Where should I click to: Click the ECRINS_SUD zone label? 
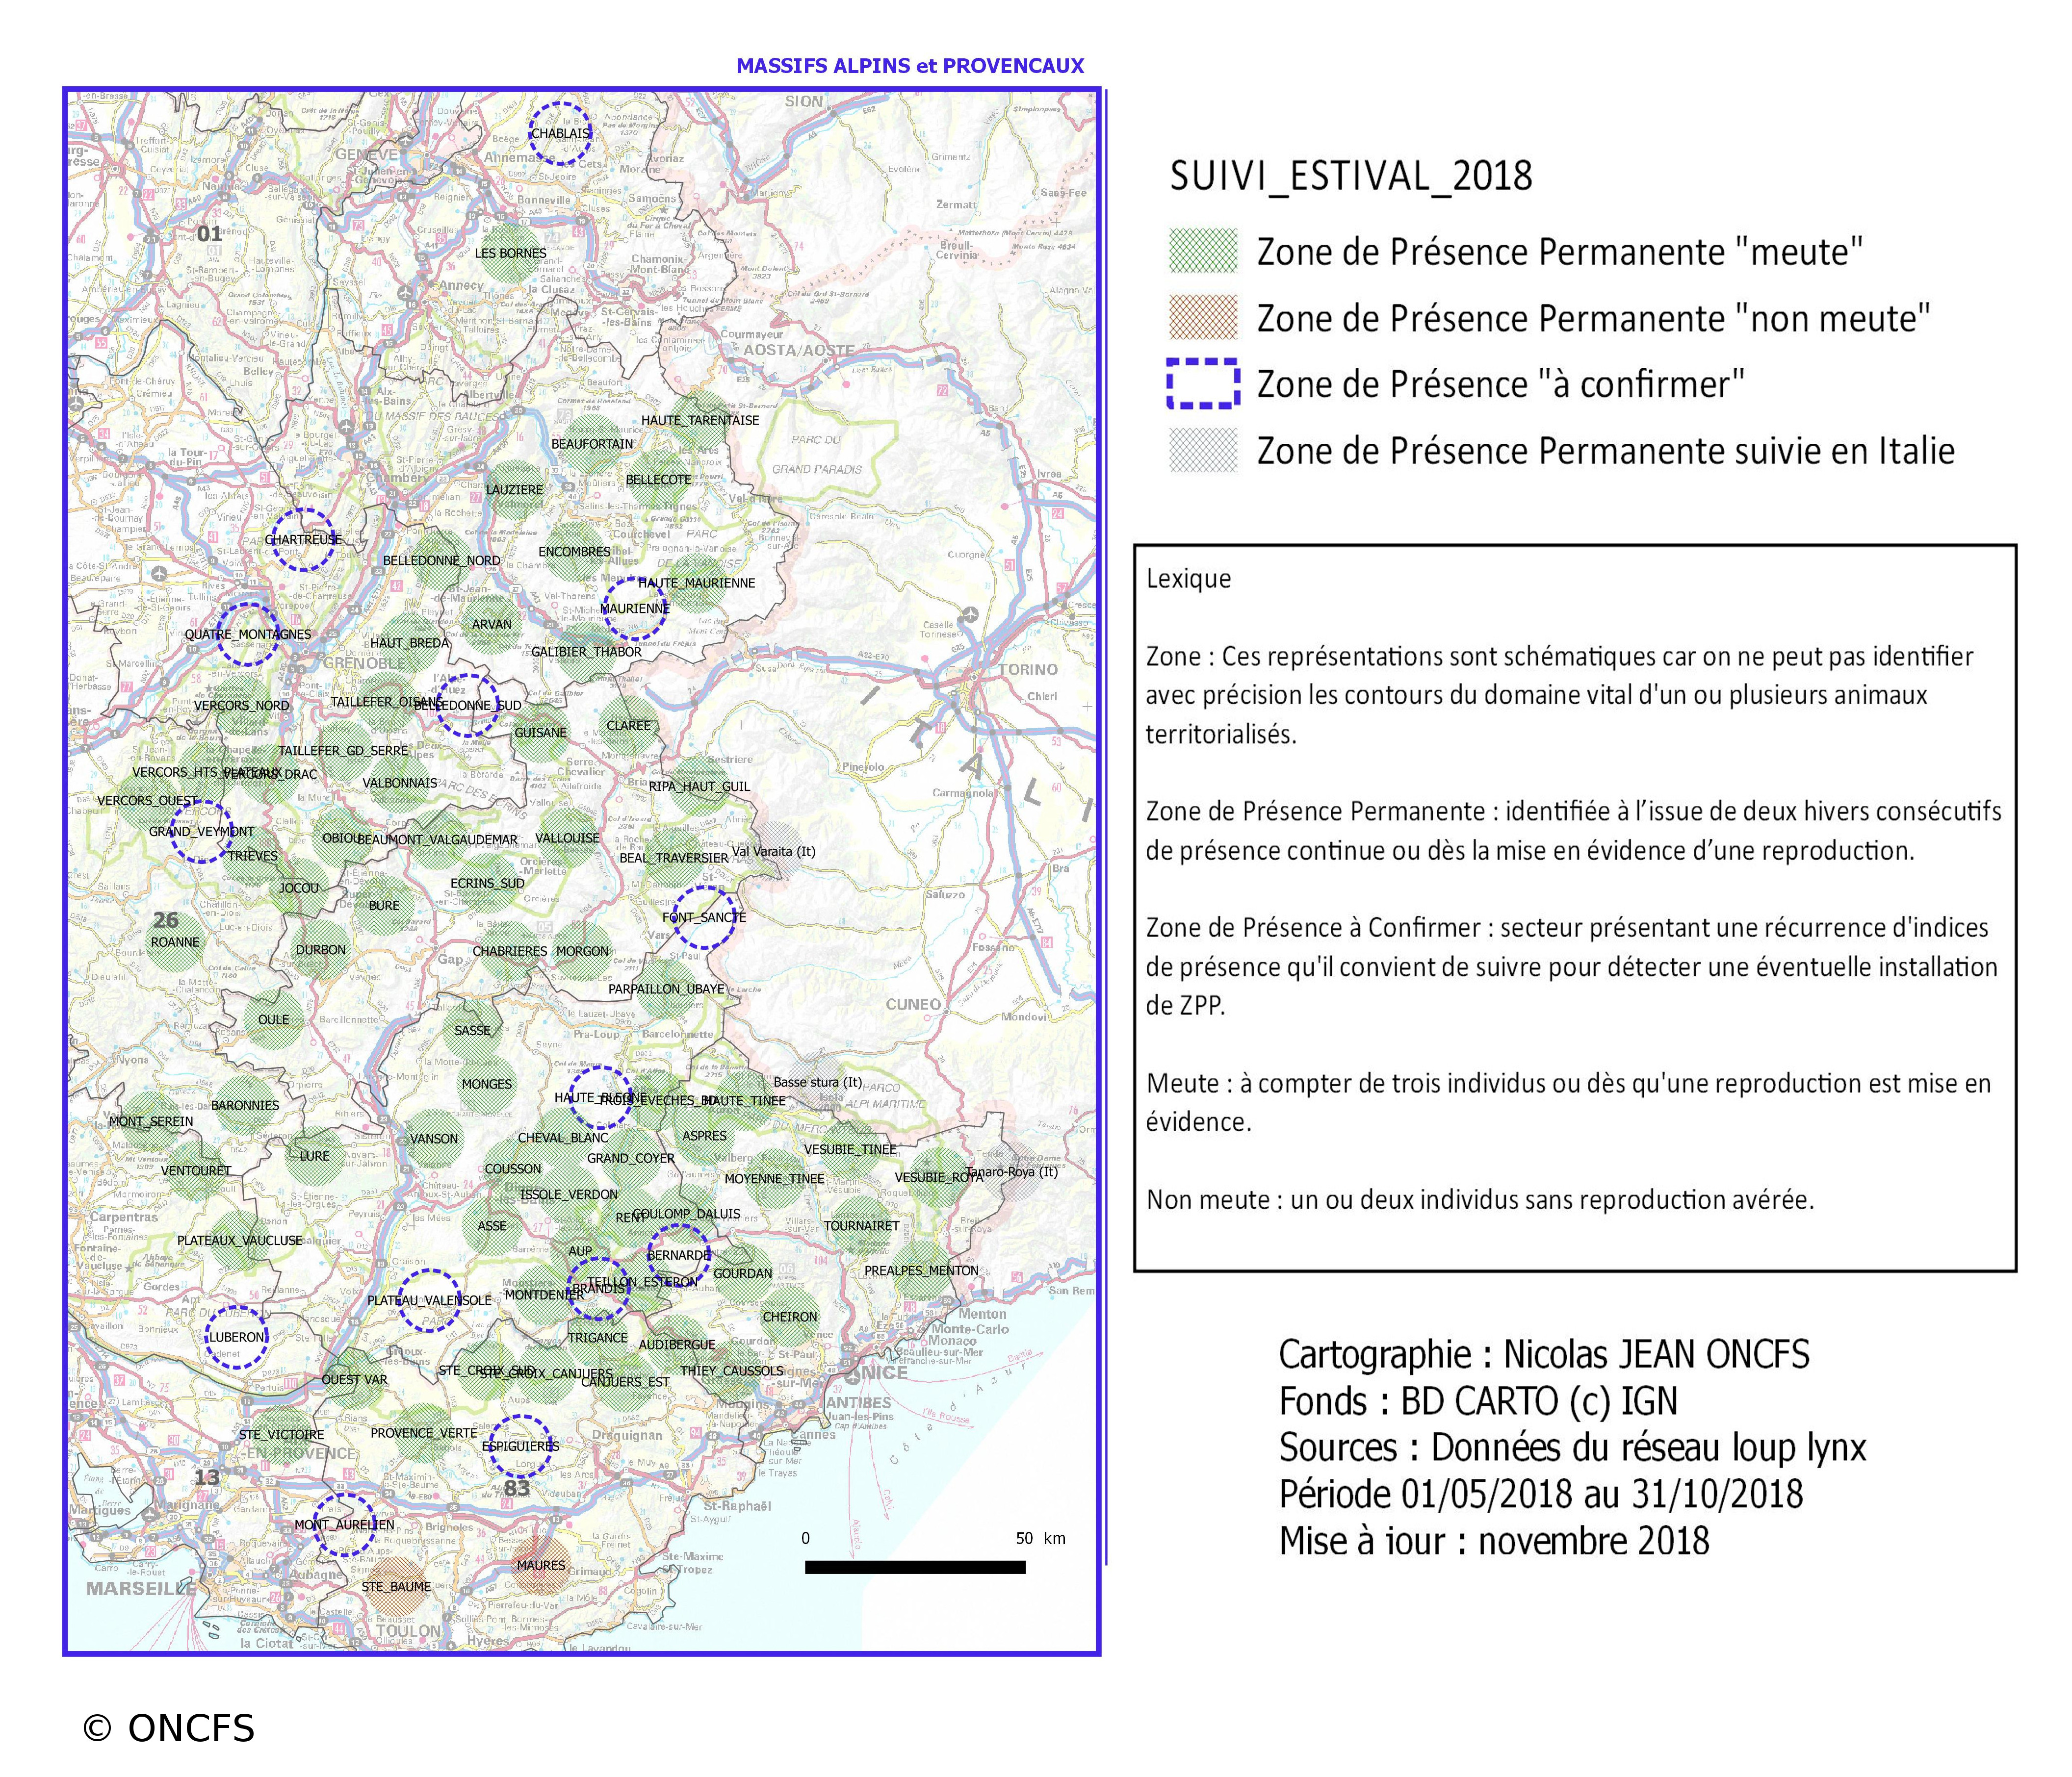pyautogui.click(x=487, y=884)
